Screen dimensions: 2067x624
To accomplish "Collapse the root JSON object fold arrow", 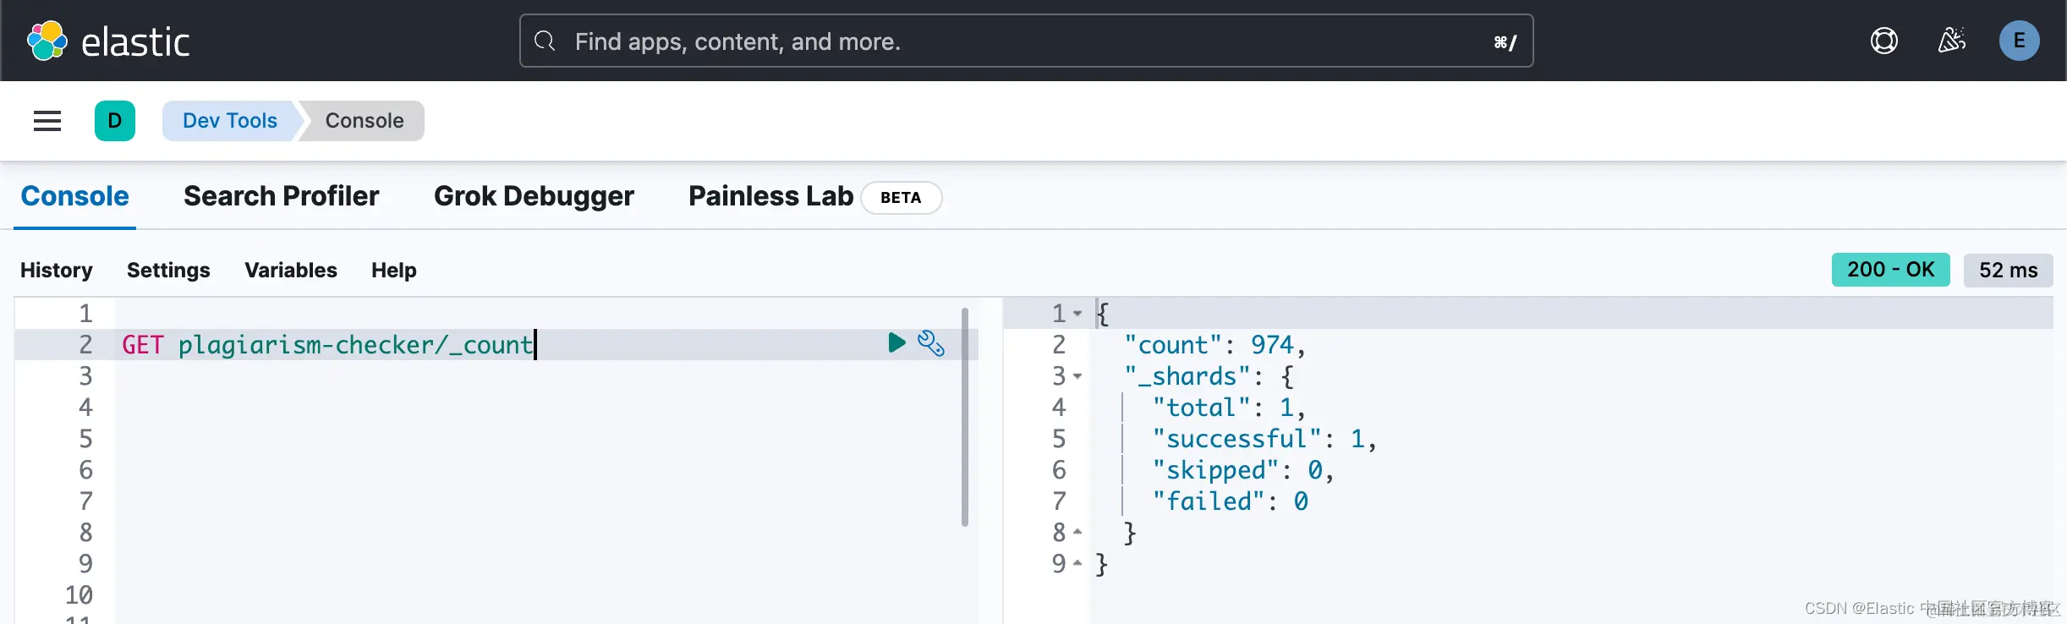I will pyautogui.click(x=1077, y=314).
